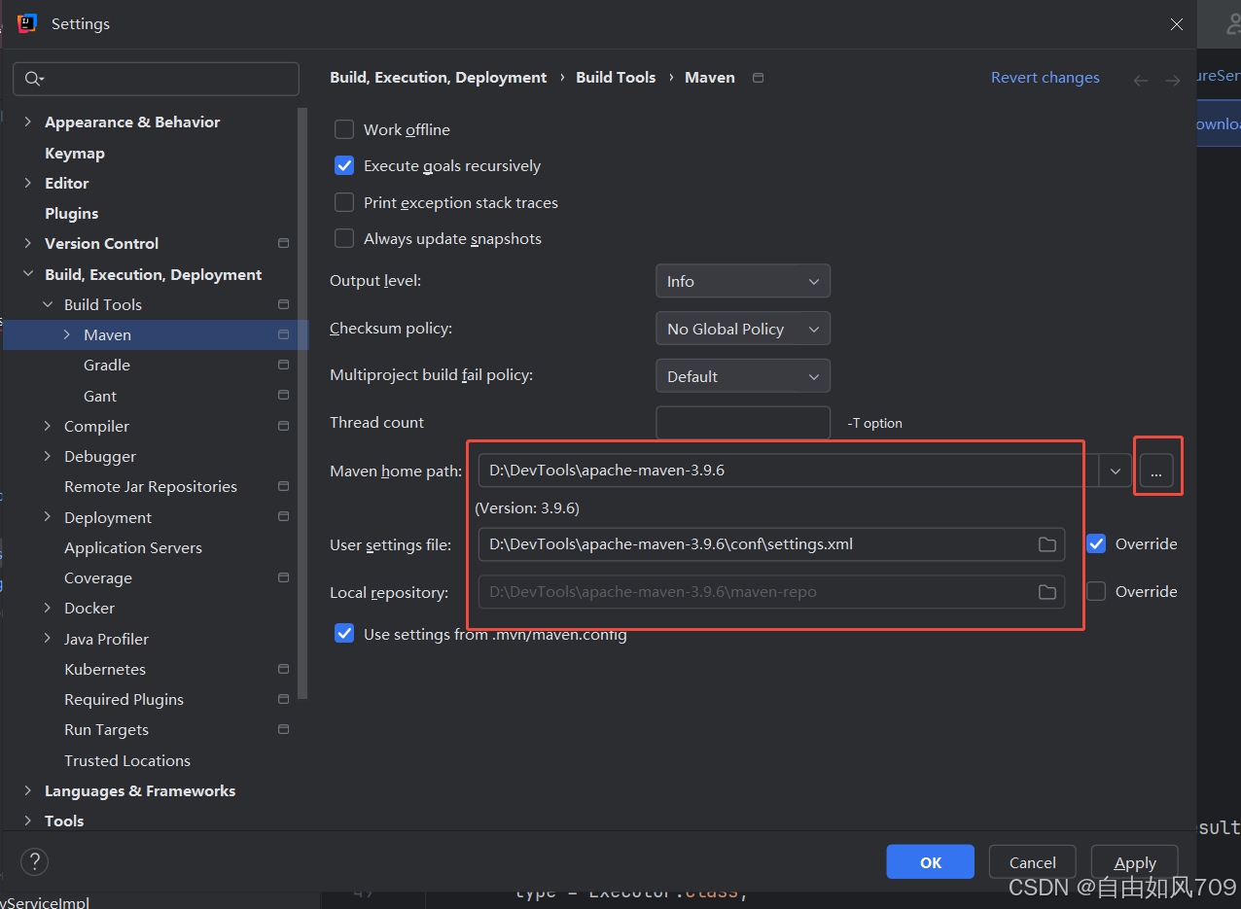Screen dimensions: 1241x909
Task: Collapse Build, Execution, Deployment section
Action: [27, 274]
